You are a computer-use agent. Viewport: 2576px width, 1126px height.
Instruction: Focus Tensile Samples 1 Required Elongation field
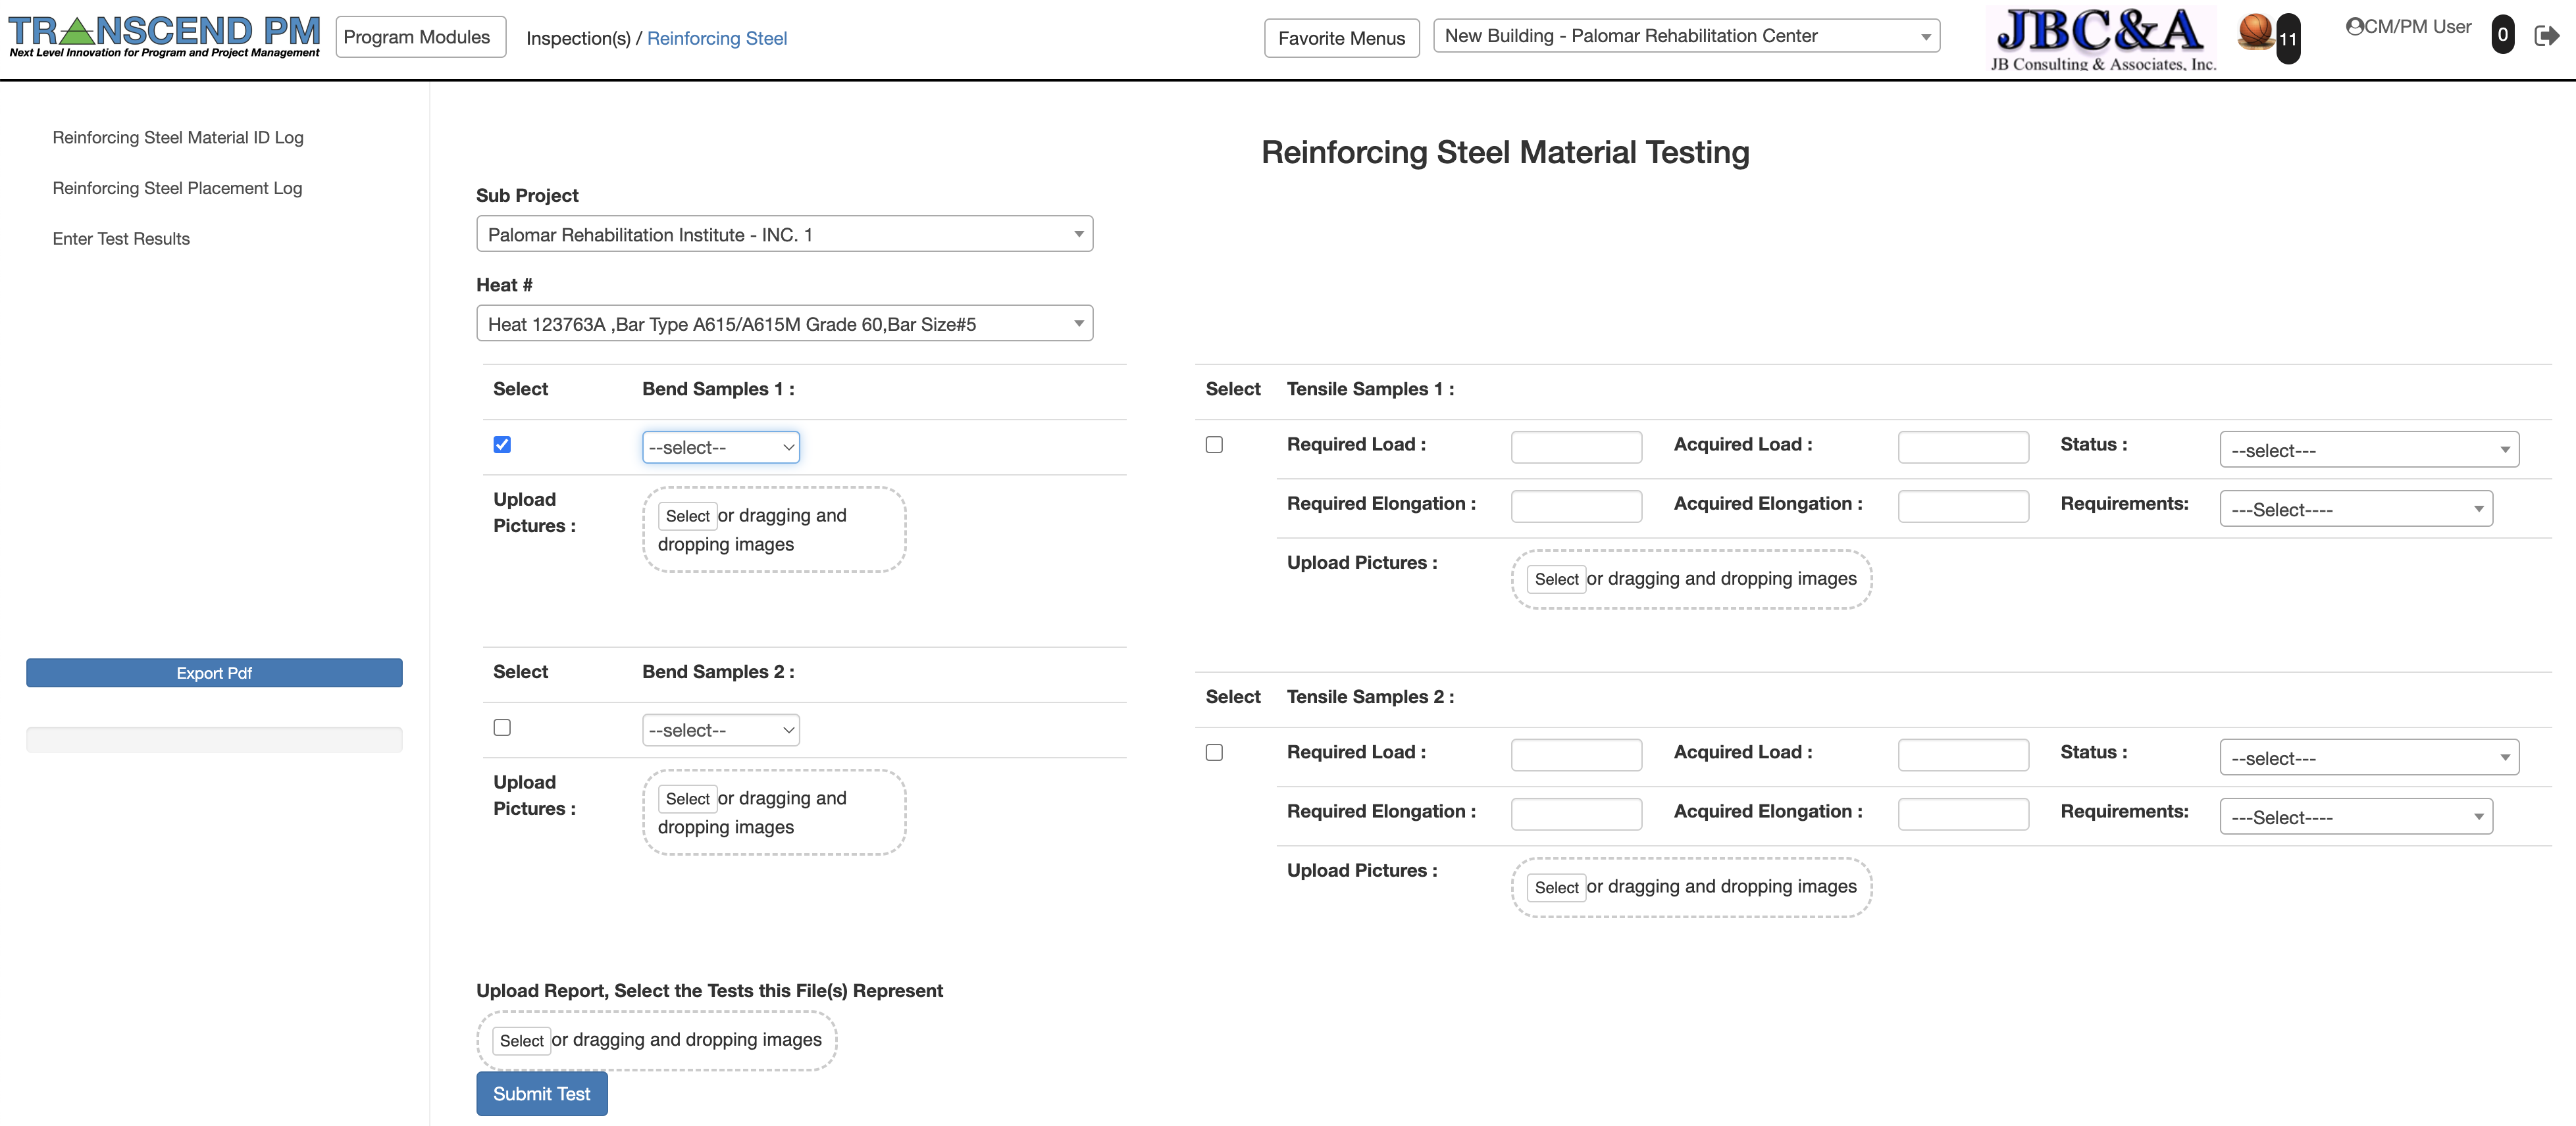pos(1576,506)
